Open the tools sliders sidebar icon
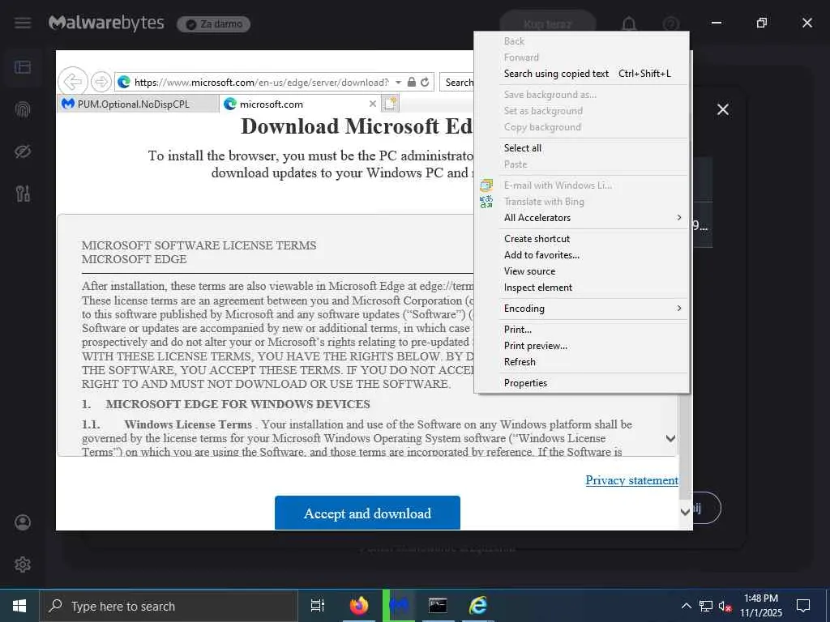This screenshot has width=830, height=622. point(23,194)
